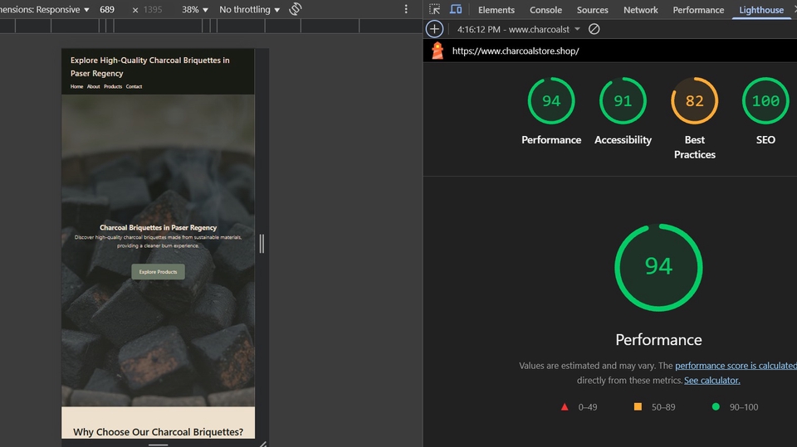Viewport: 797px width, 447px height.
Task: Open the See calculator link
Action: [x=711, y=380]
